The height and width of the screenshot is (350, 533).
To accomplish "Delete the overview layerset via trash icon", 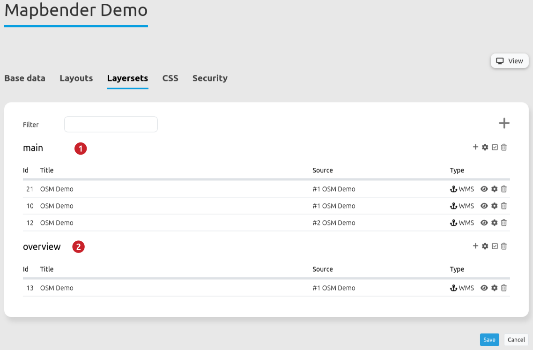I will [x=504, y=246].
